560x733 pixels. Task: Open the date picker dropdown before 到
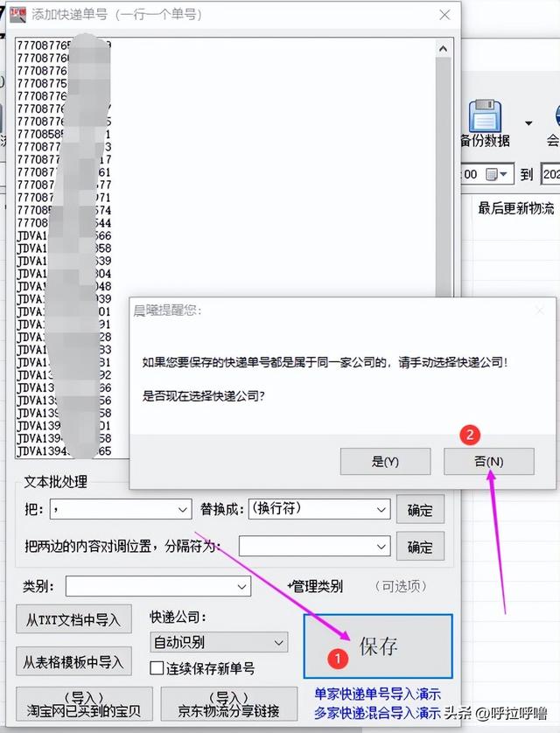pos(496,174)
